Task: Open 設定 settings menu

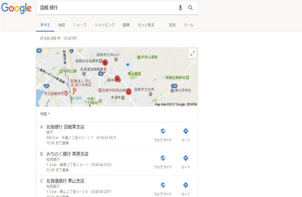Action: pos(173,25)
